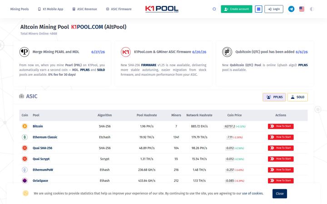Viewport: 327px width, 204px height.
Task: Open the EthereumPoW pool link
Action: pos(43,170)
